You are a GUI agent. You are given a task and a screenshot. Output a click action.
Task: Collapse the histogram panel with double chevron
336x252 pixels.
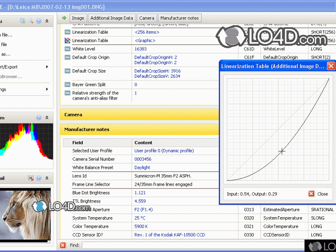tap(47, 118)
